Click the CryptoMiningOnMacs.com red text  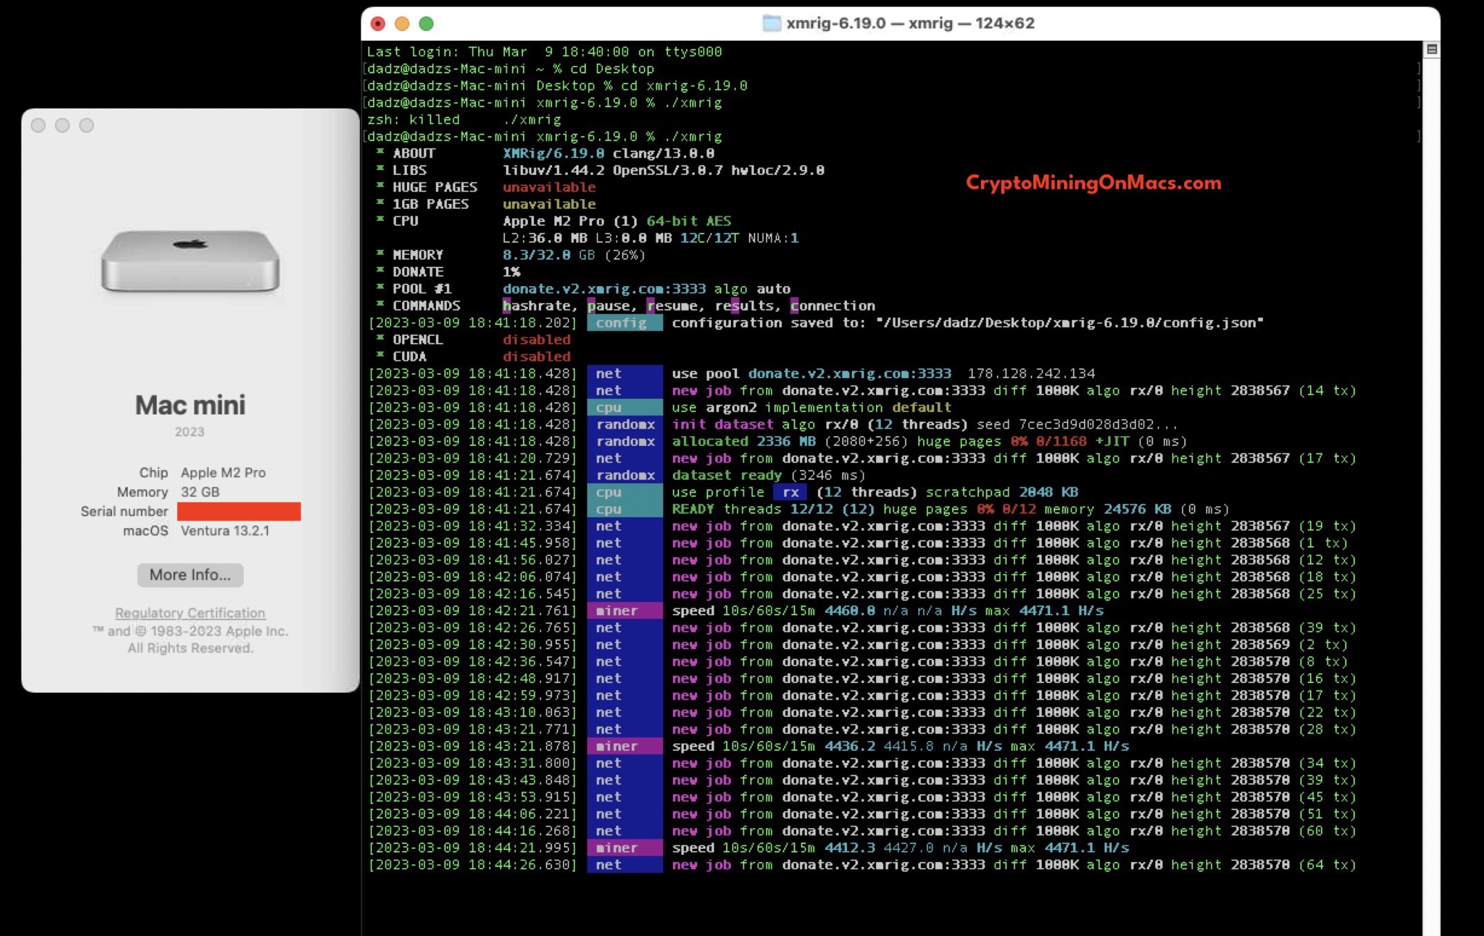coord(1094,183)
